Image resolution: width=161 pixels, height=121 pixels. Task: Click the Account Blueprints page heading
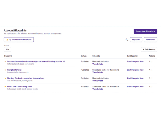[15, 31]
